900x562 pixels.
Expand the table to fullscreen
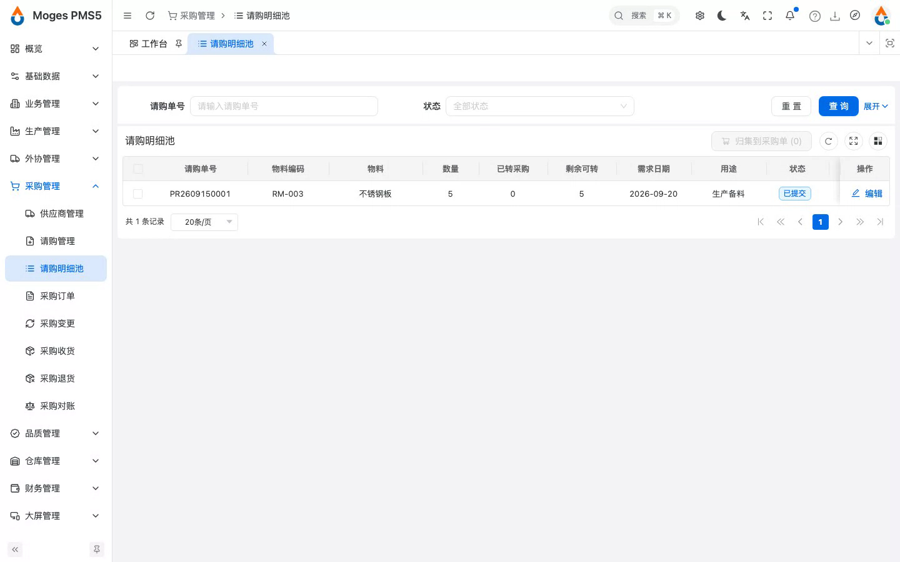click(x=853, y=141)
